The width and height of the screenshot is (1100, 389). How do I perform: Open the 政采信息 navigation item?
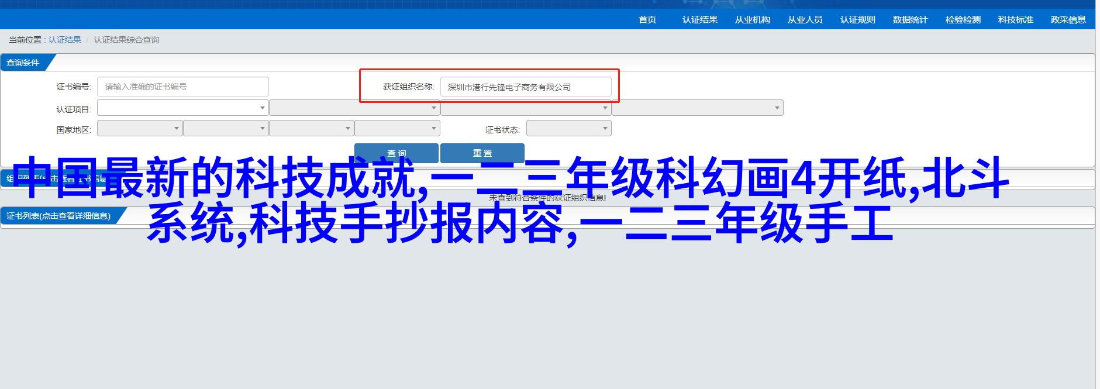pos(1068,20)
